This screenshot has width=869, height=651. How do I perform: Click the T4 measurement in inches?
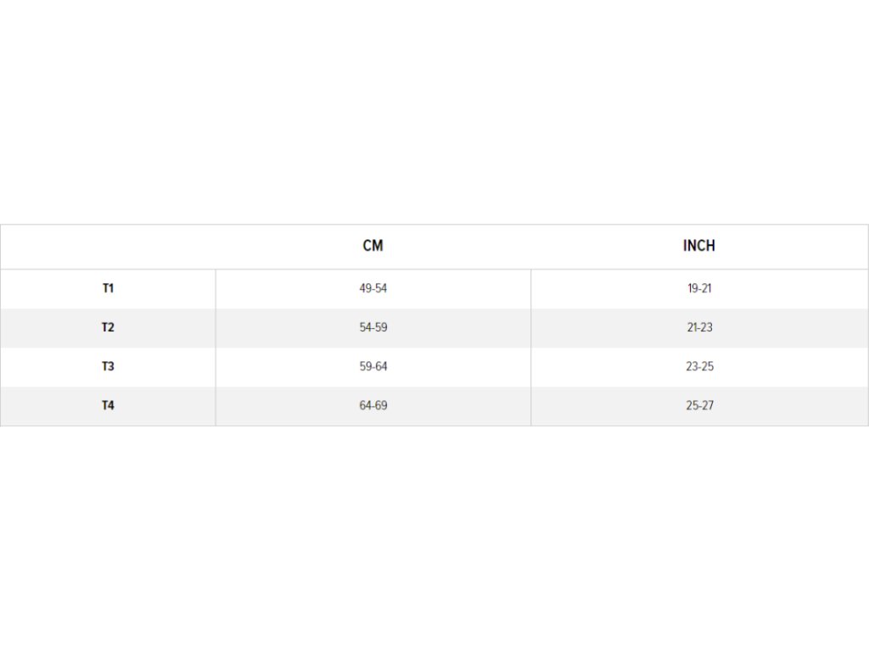[699, 405]
